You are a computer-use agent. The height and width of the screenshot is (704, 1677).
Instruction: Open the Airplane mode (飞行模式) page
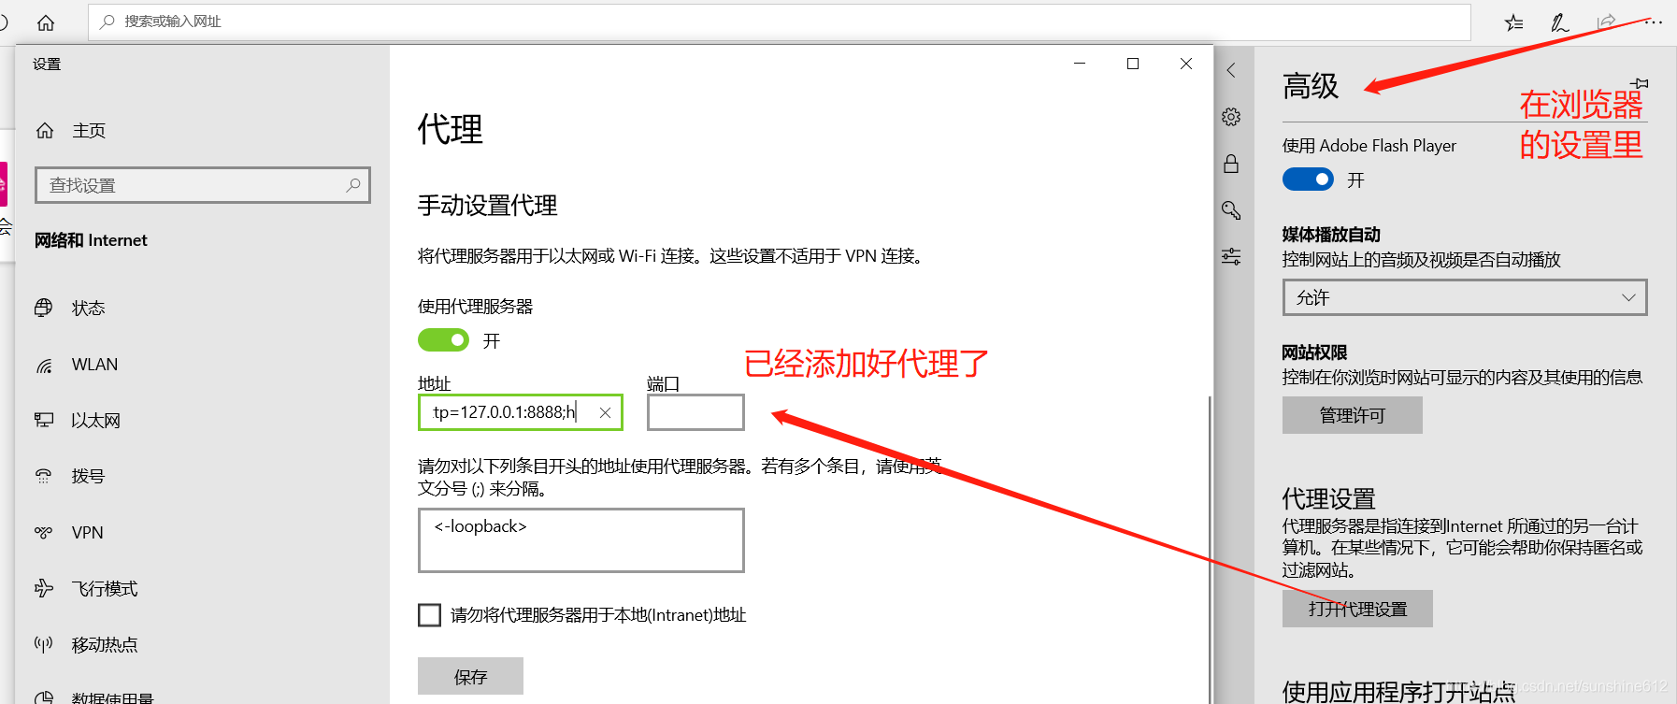pos(86,589)
